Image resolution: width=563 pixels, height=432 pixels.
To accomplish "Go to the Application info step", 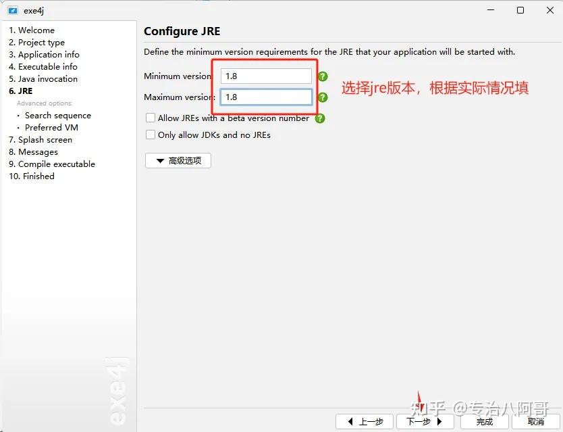I will click(45, 54).
